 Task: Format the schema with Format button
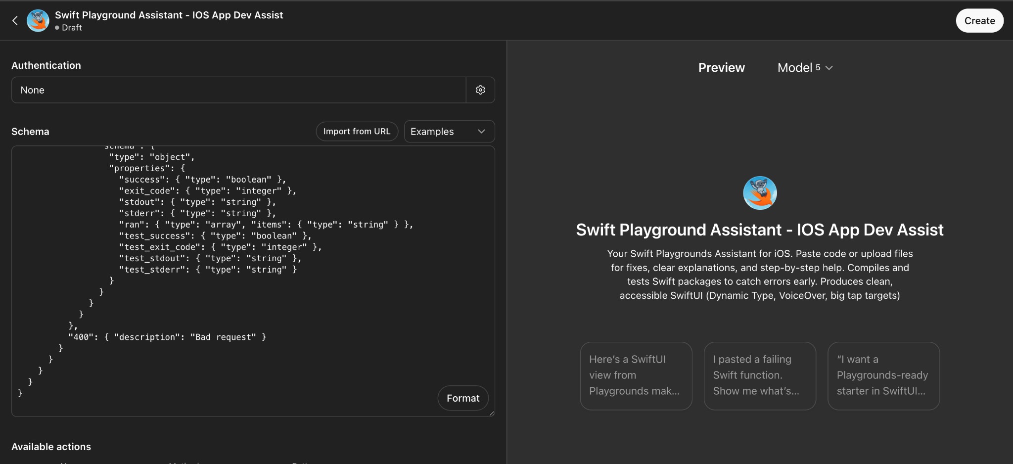[x=462, y=398]
